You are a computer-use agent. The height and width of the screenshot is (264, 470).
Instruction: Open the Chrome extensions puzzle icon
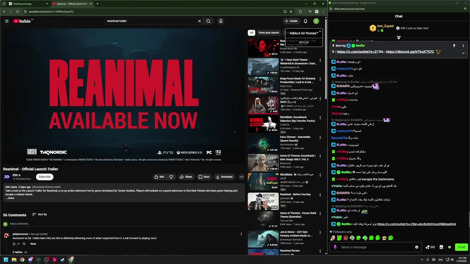[x=300, y=11]
